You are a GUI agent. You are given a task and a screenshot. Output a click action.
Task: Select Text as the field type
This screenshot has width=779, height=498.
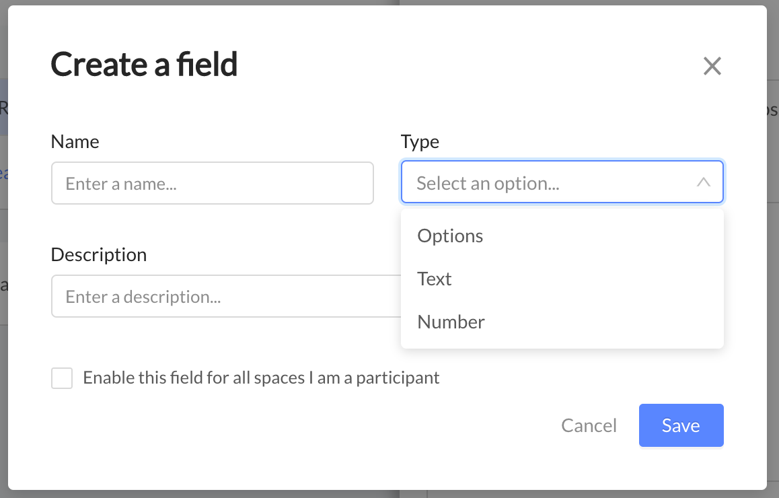click(435, 279)
